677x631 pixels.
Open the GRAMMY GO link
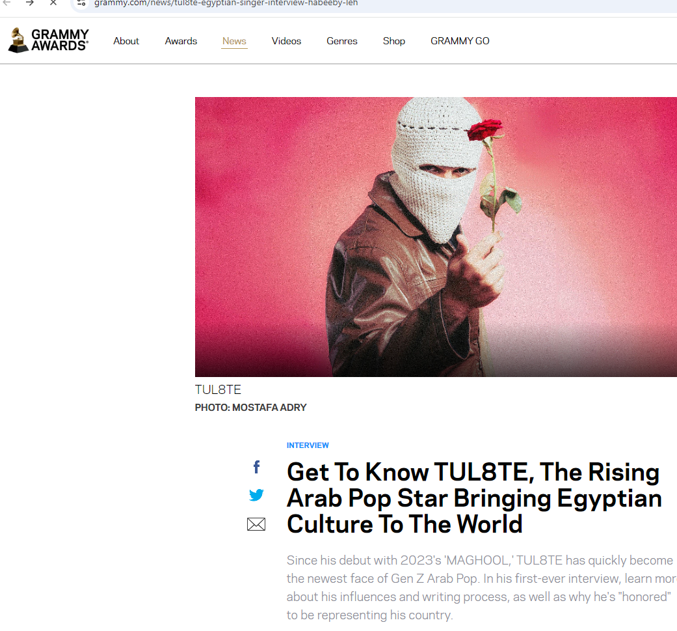[460, 41]
